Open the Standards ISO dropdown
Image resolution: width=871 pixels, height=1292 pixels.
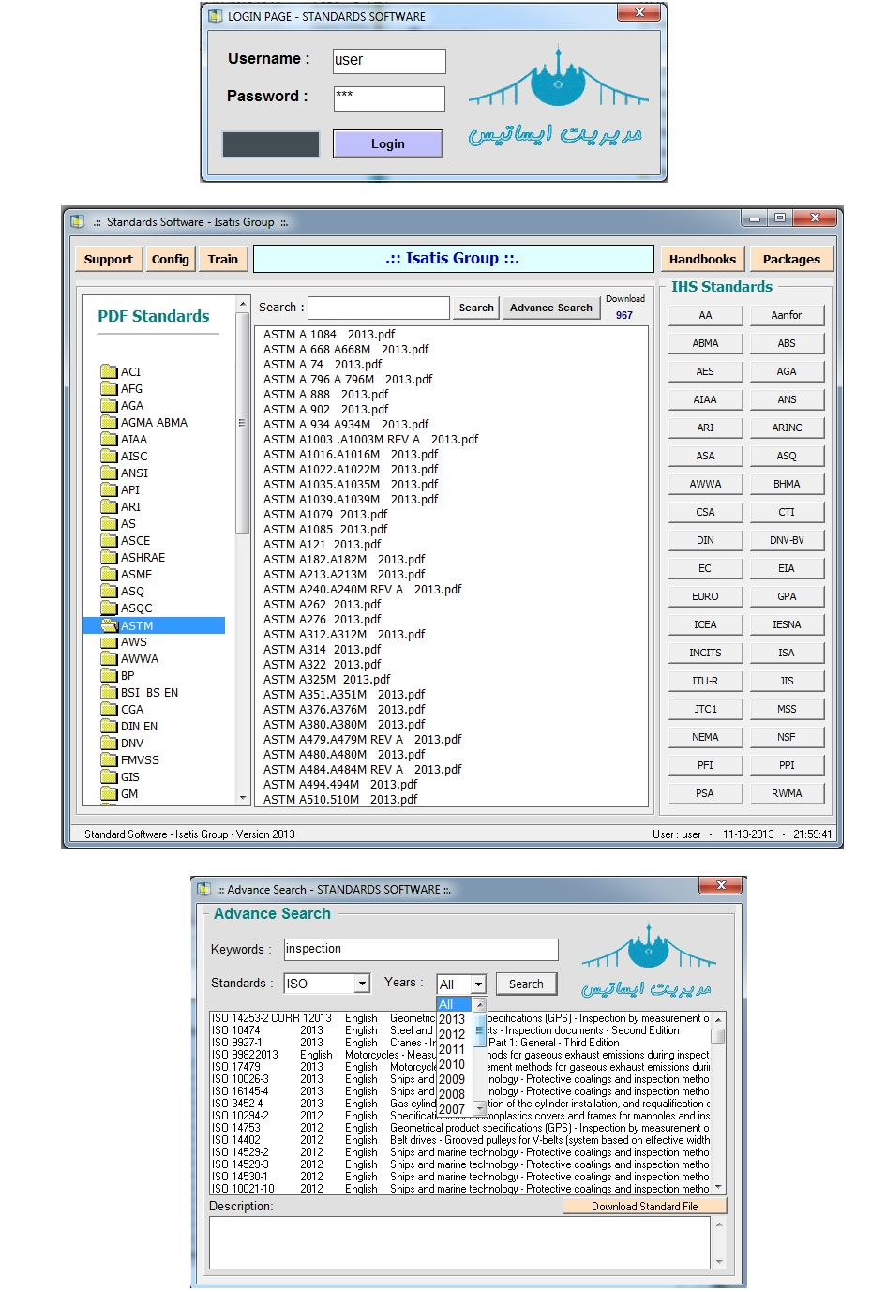point(362,984)
